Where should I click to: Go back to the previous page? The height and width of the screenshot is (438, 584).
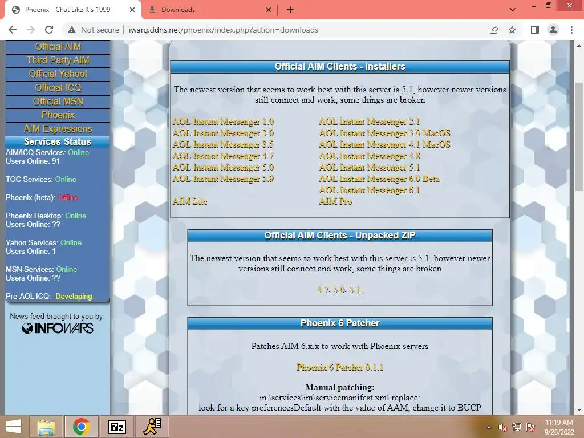[13, 30]
